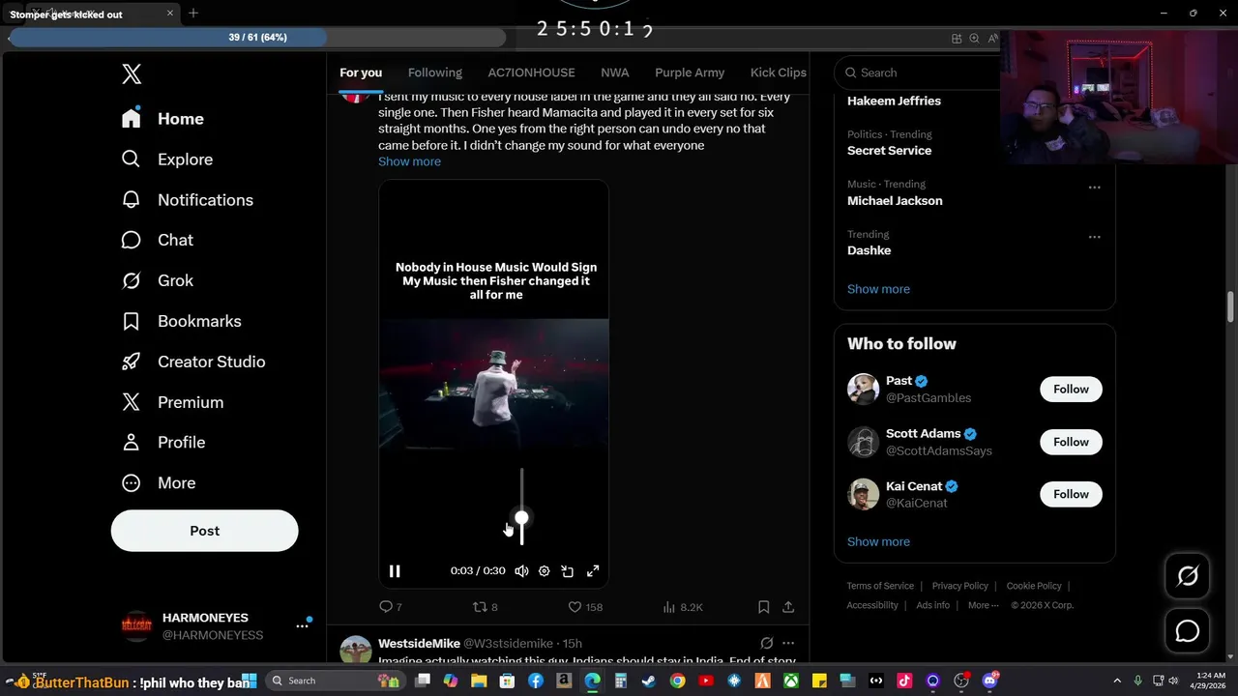Open Steam from the taskbar
This screenshot has width=1238, height=696.
pyautogui.click(x=649, y=681)
